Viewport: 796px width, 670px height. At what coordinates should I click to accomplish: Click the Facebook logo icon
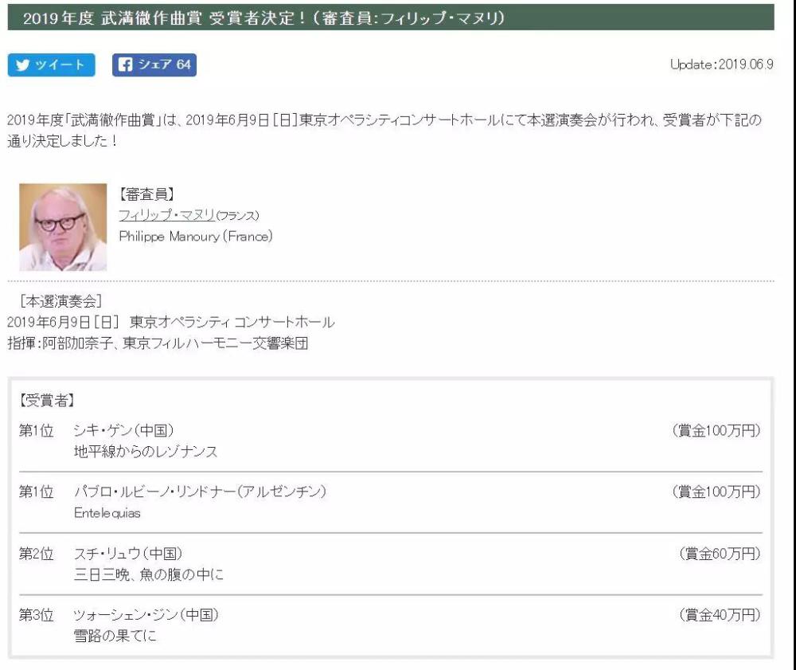(x=125, y=65)
